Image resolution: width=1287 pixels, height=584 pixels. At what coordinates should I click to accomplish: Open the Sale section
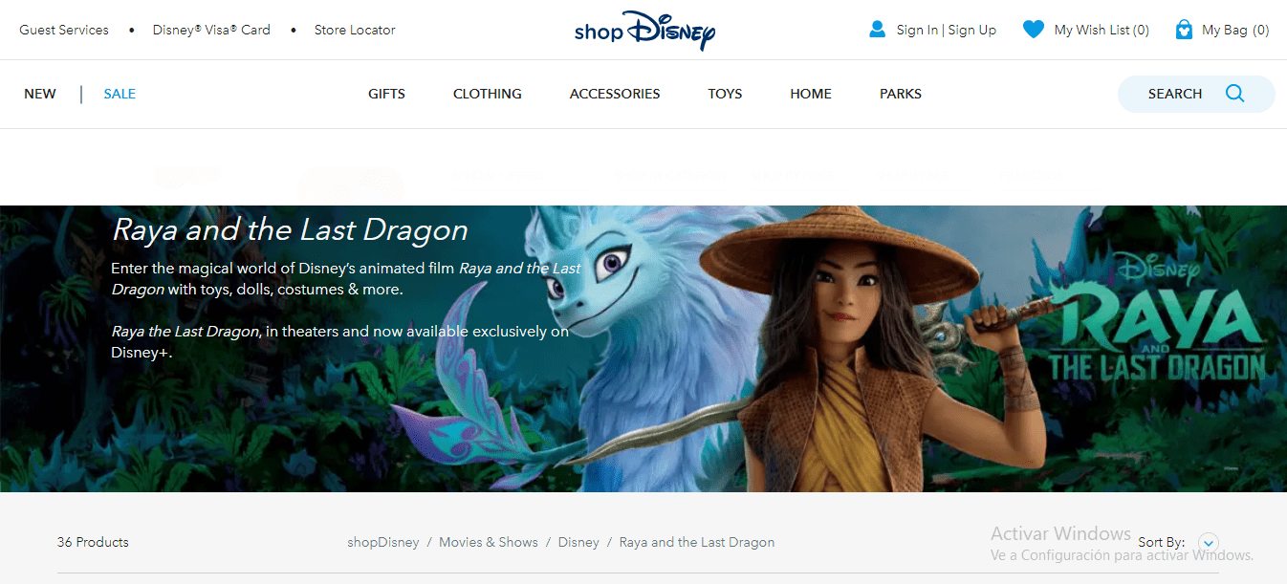tap(120, 94)
